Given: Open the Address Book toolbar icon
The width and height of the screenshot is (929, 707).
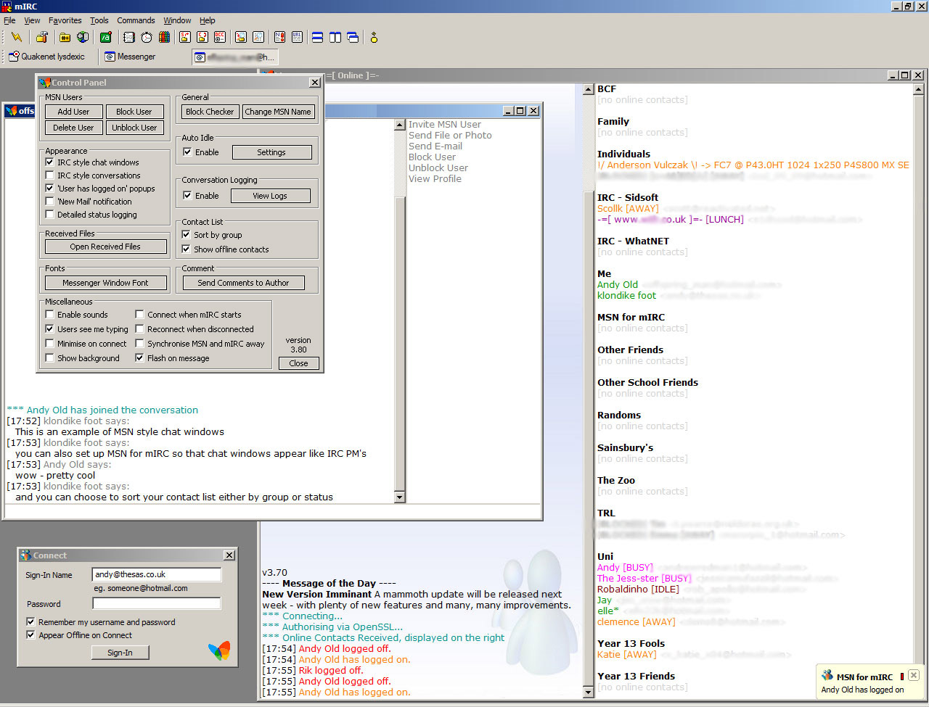Looking at the screenshot, I should click(129, 37).
